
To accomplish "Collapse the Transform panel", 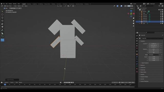I will pyautogui.click(x=142, y=41).
